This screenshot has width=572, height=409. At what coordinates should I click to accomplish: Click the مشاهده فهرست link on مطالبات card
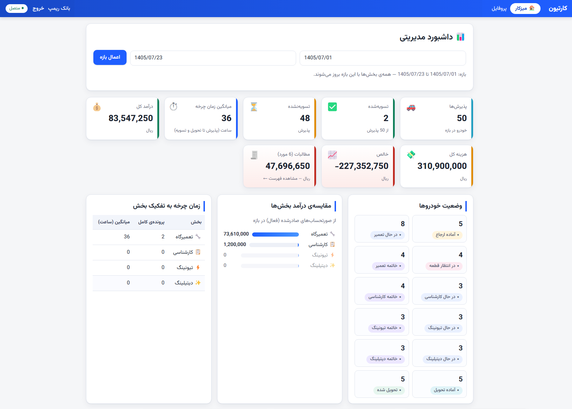280,178
